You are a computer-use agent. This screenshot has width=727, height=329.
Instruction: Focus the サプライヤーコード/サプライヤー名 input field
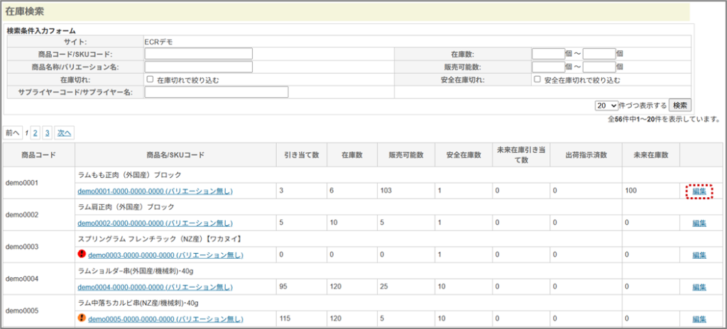[217, 92]
